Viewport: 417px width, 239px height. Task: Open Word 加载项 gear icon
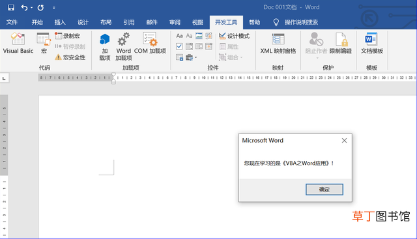(123, 46)
